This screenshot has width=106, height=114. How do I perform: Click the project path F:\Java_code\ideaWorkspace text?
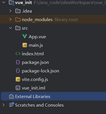70,3
